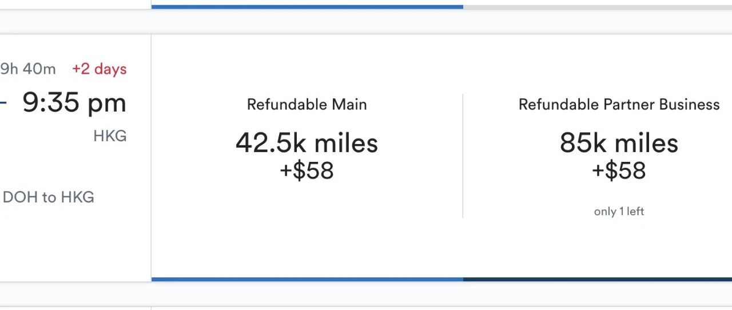The image size is (732, 310).
Task: Open the "DOH to HKG" segment details
Action: 49,197
